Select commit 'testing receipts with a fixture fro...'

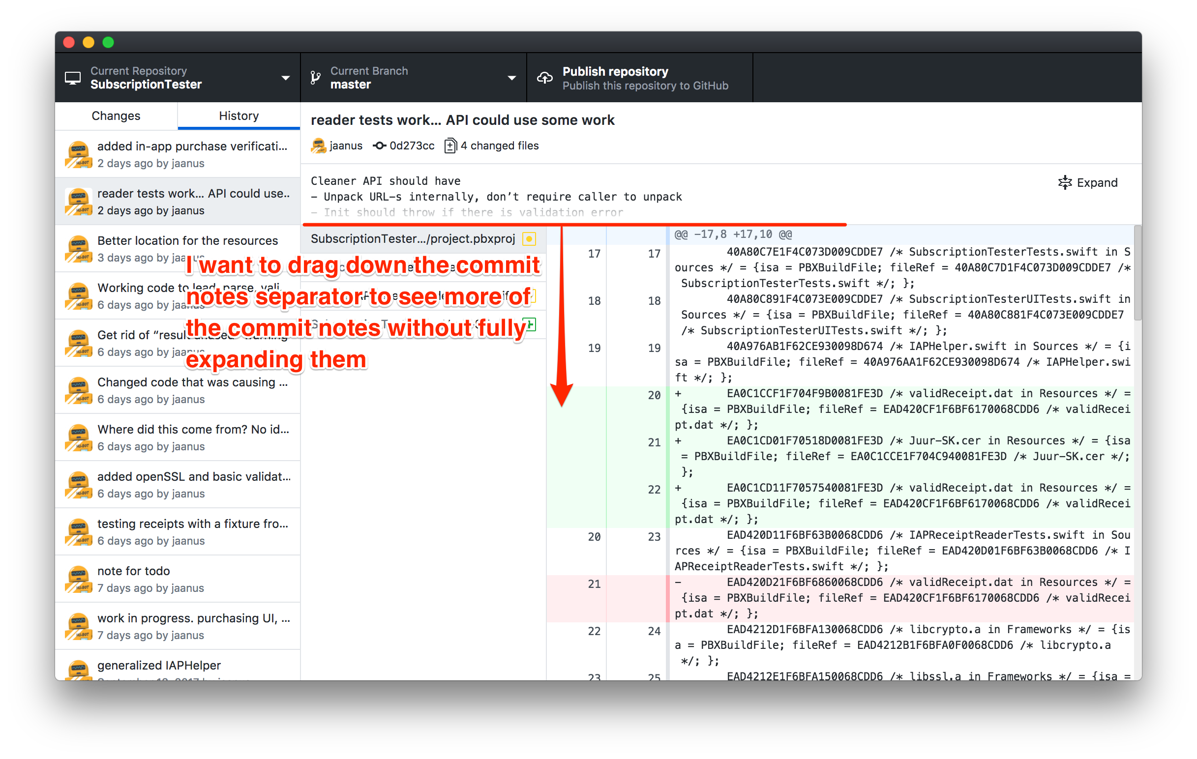click(178, 531)
